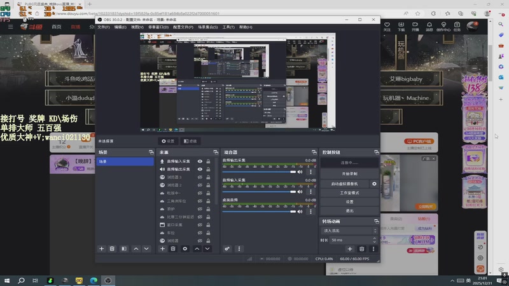Toggle the lock on the 音频输出采集 source
The image size is (509, 286).
[208, 169]
